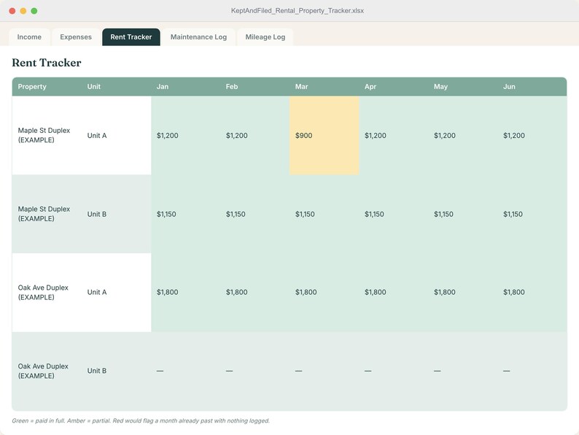The width and height of the screenshot is (579, 435).
Task: Select Maple St Unit A January $1,200
Action: (186, 135)
